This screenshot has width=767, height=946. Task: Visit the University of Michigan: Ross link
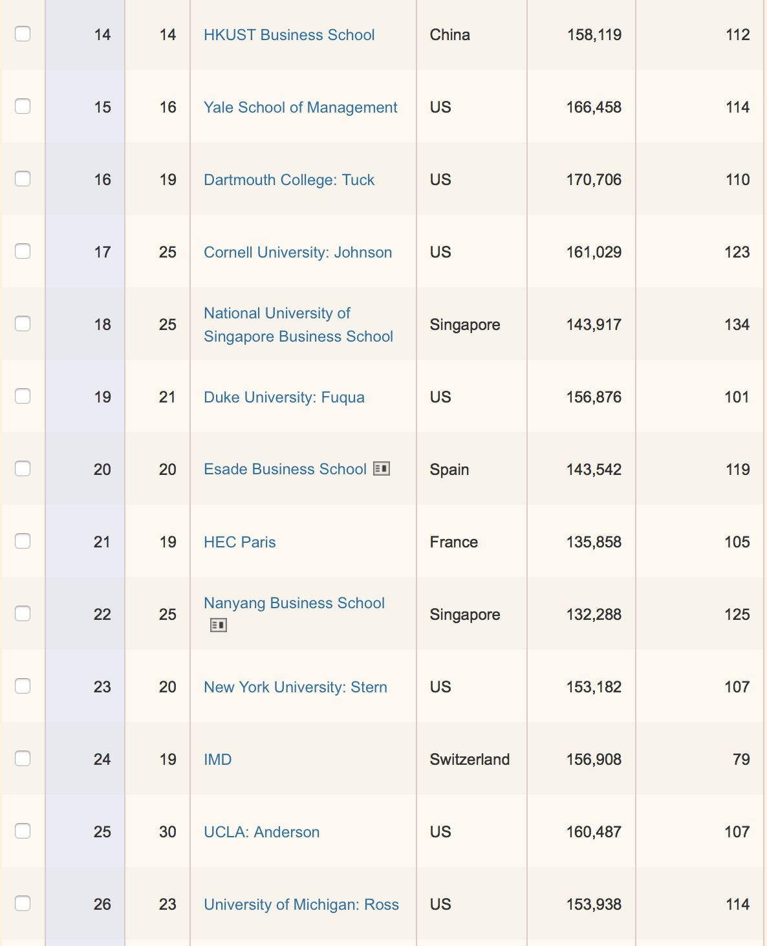click(301, 905)
